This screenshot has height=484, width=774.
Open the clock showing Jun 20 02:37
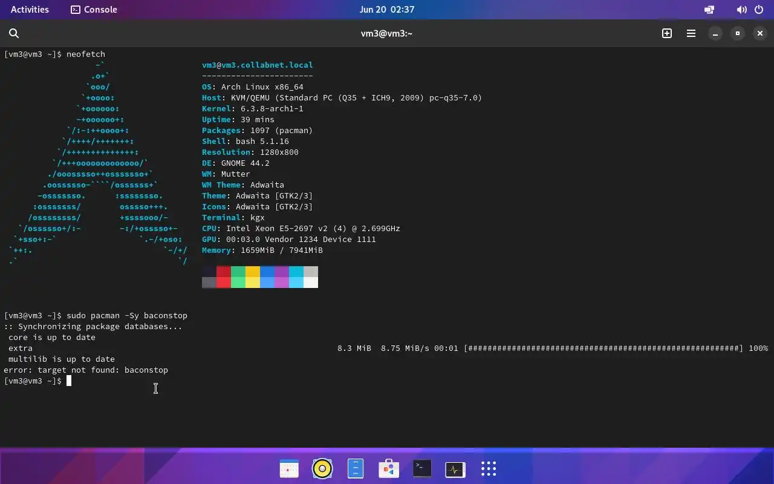pos(387,10)
